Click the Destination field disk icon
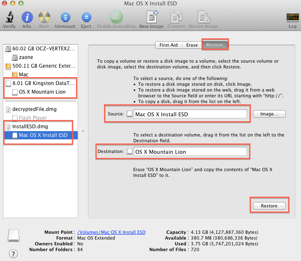The image size is (301, 261). (x=130, y=151)
